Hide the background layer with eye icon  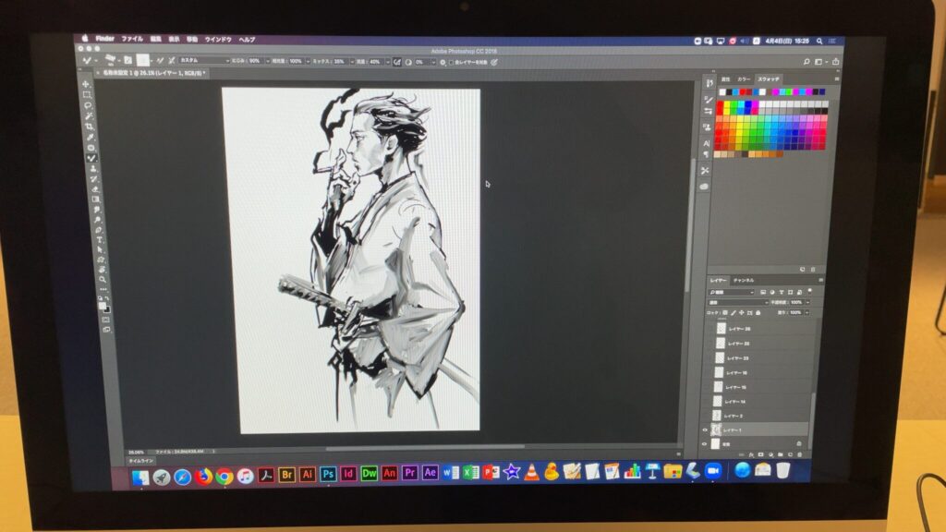coord(703,444)
